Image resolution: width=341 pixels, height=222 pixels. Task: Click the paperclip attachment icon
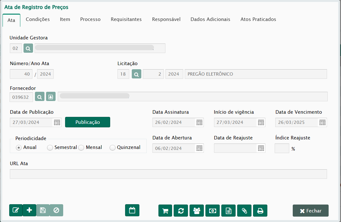coord(244,211)
